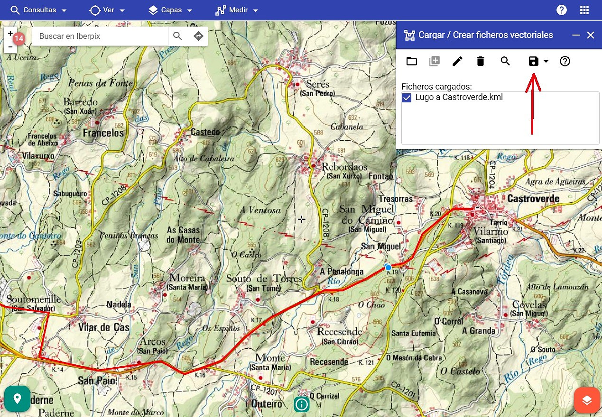Image resolution: width=602 pixels, height=417 pixels.
Task: Click the directions arrow icon beside search
Action: [x=198, y=36]
